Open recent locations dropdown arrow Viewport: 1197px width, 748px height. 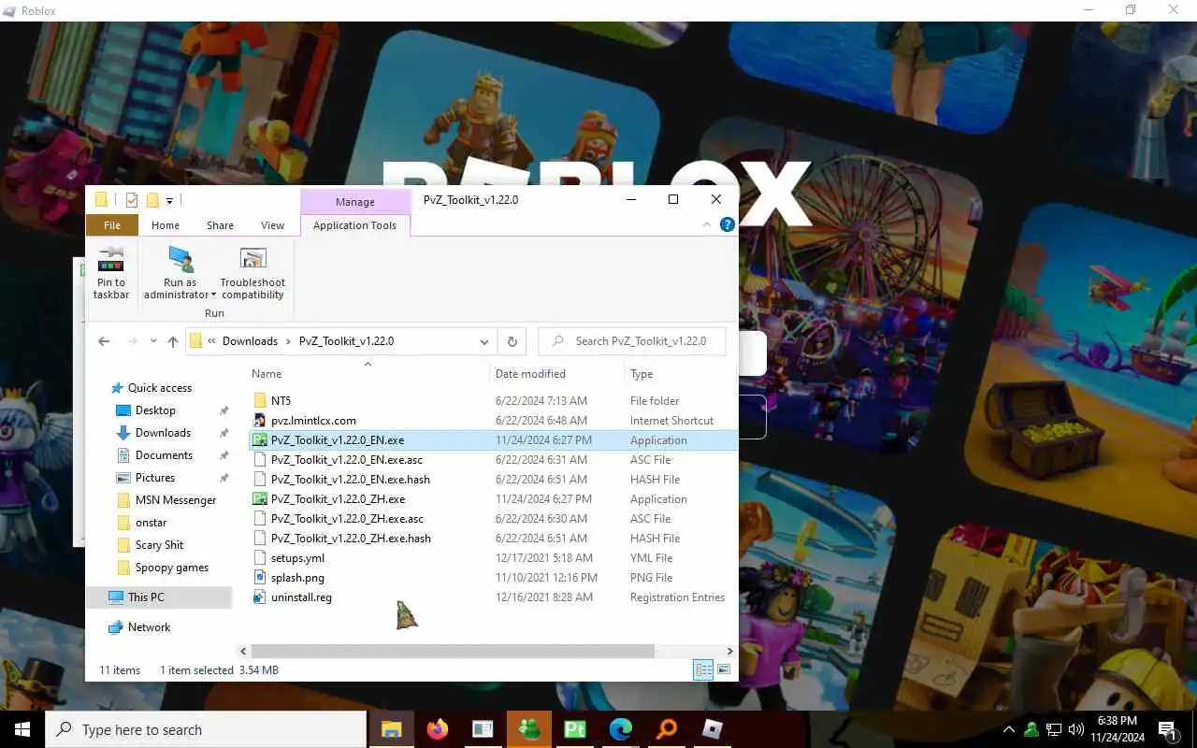pos(153,342)
